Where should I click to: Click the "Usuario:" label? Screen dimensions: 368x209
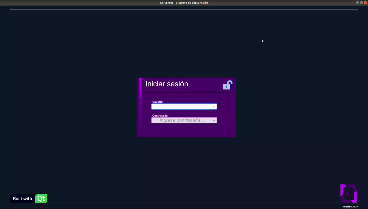(158, 102)
